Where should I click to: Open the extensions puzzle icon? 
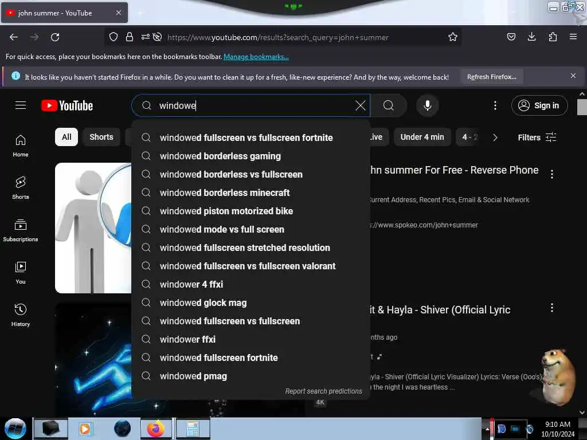click(x=553, y=37)
